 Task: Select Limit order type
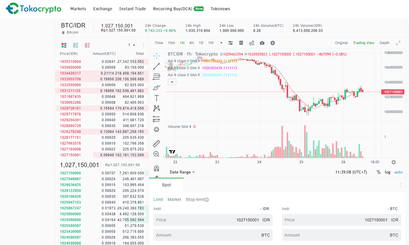pyautogui.click(x=158, y=199)
